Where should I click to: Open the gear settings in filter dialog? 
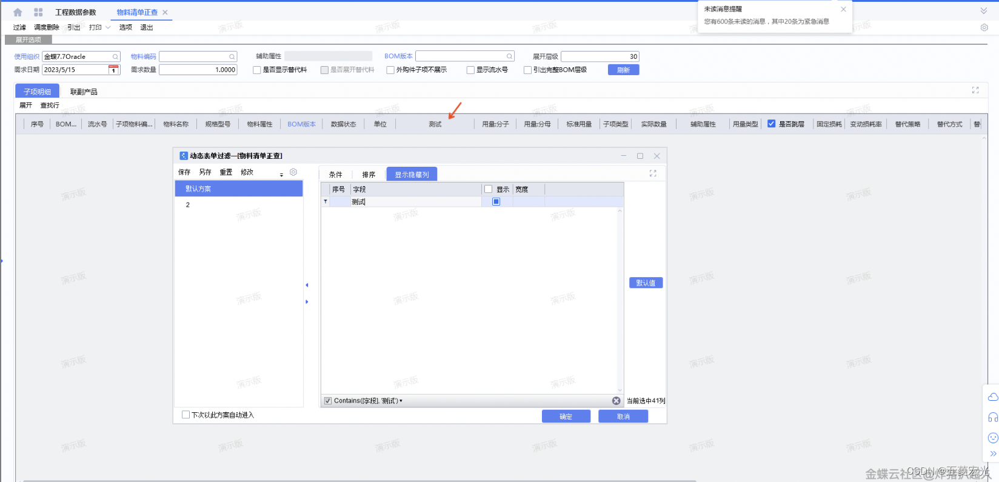click(293, 172)
